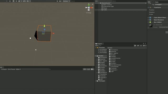Open Scripts folder in Assets list
The height and width of the screenshot is (94, 168).
coord(112,62)
